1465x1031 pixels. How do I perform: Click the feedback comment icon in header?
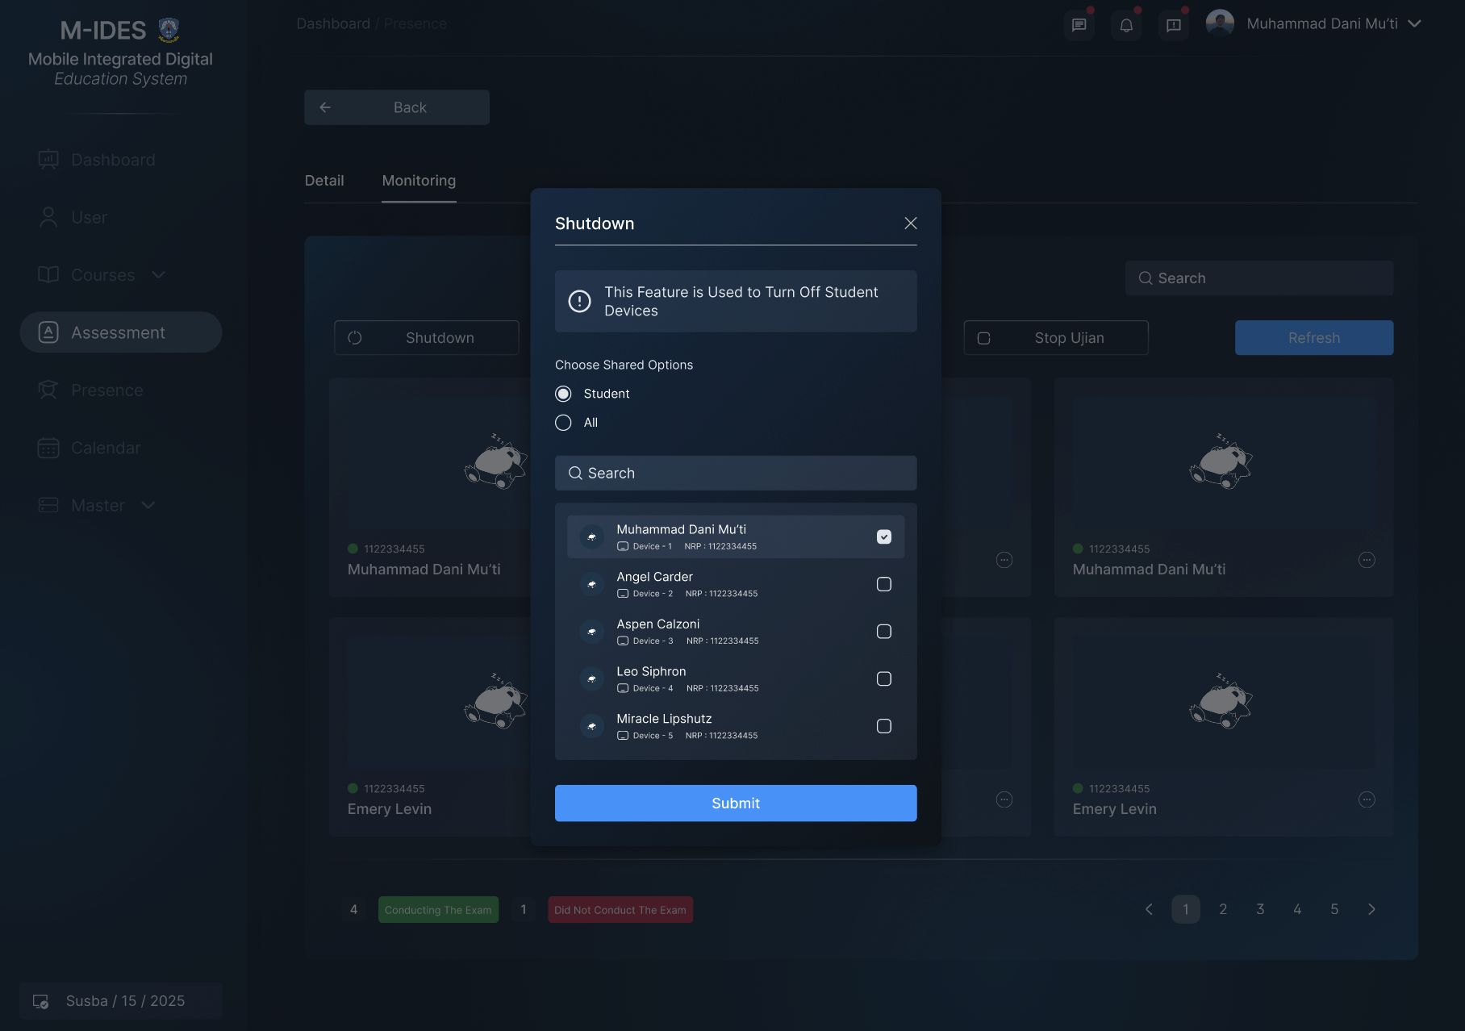pyautogui.click(x=1174, y=25)
